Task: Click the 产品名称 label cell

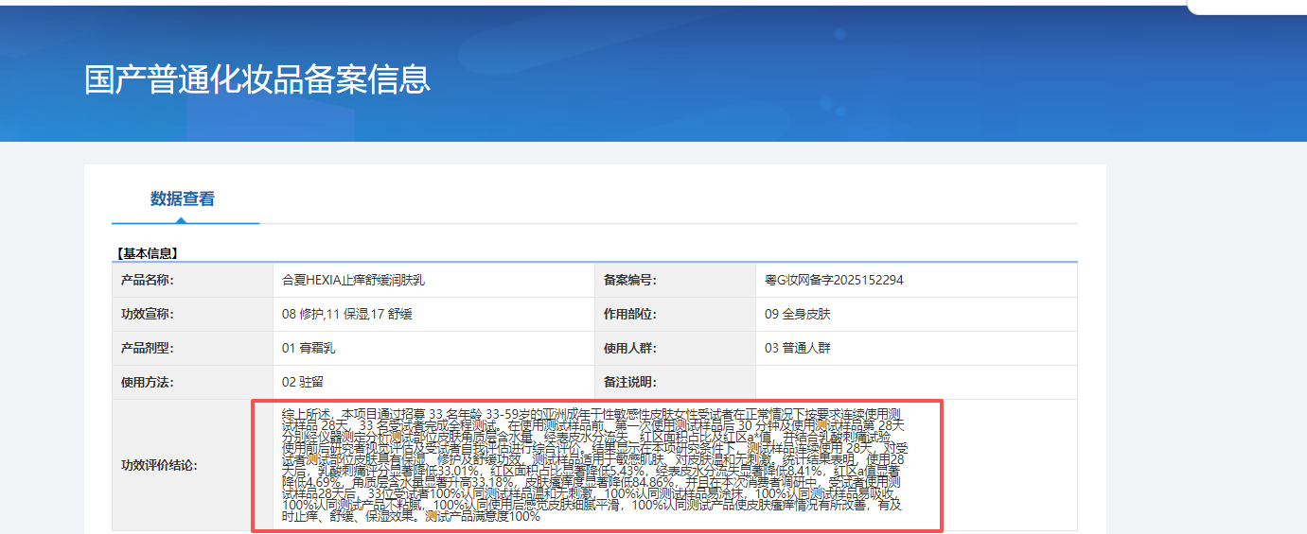Action: pos(148,280)
